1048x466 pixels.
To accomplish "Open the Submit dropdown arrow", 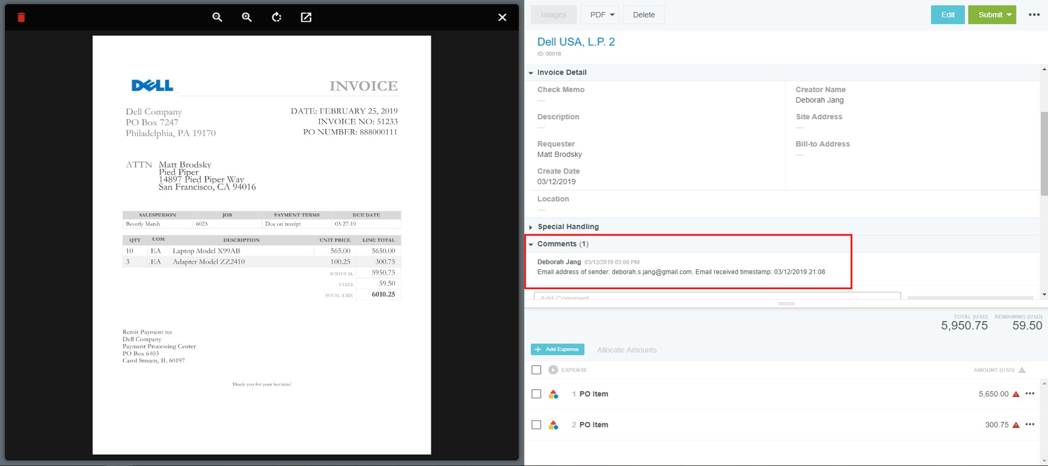I will tap(1009, 15).
